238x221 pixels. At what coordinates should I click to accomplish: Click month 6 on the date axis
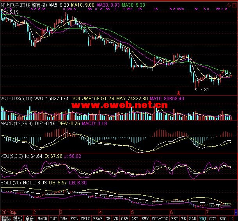171,212
